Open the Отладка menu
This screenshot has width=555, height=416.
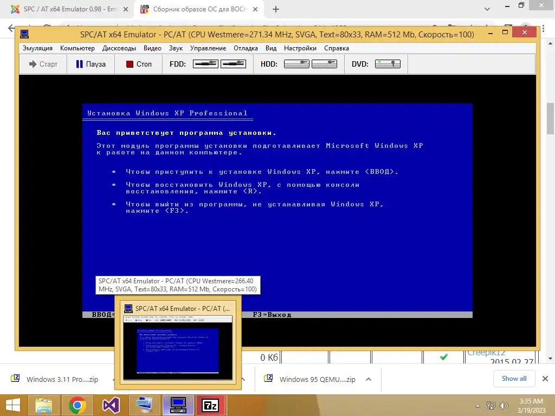click(x=246, y=48)
